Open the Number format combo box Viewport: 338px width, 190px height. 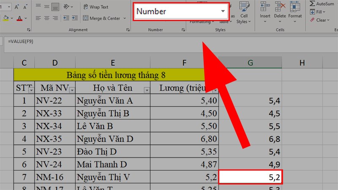point(181,11)
